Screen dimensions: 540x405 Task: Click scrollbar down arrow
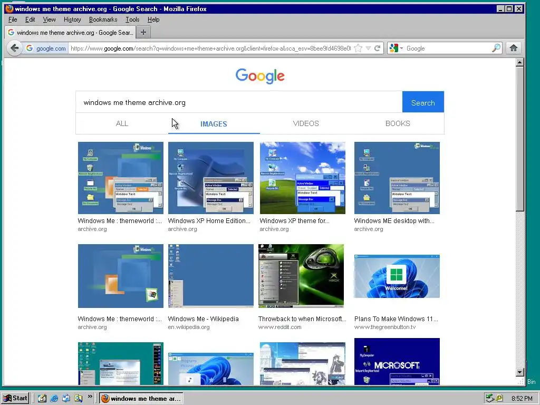point(519,372)
